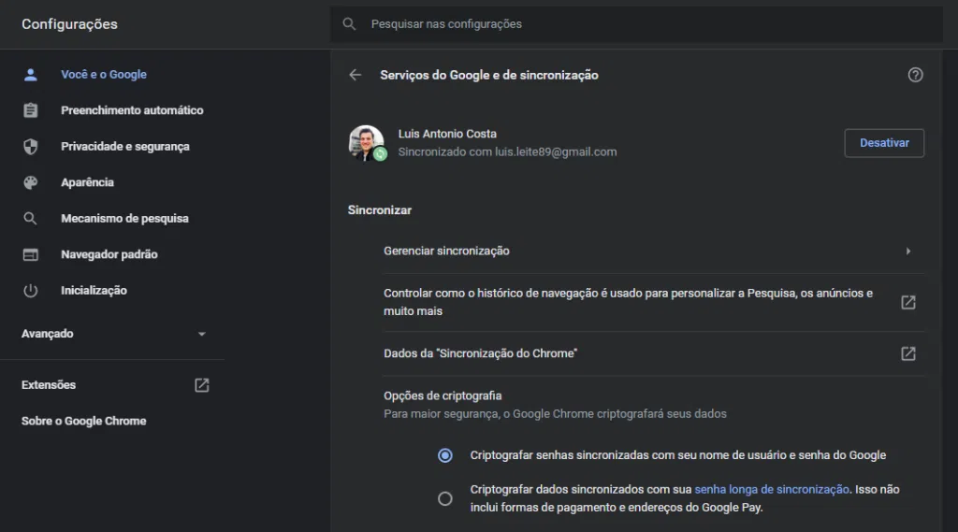Click the Configurações title
The image size is (958, 532).
click(x=69, y=24)
